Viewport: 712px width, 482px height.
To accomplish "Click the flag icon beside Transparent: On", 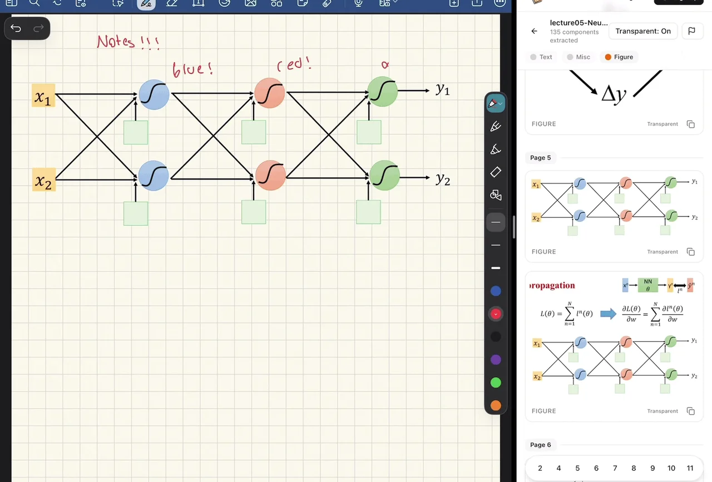I will (x=691, y=31).
